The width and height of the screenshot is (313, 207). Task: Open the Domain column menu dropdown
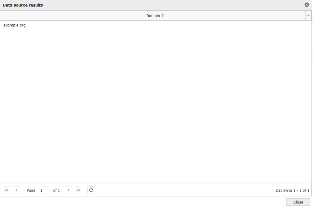point(308,16)
